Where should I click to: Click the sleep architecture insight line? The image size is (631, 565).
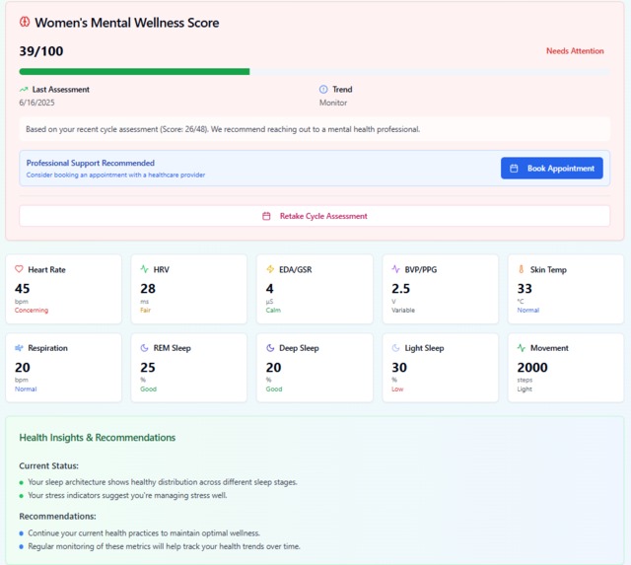pyautogui.click(x=163, y=482)
